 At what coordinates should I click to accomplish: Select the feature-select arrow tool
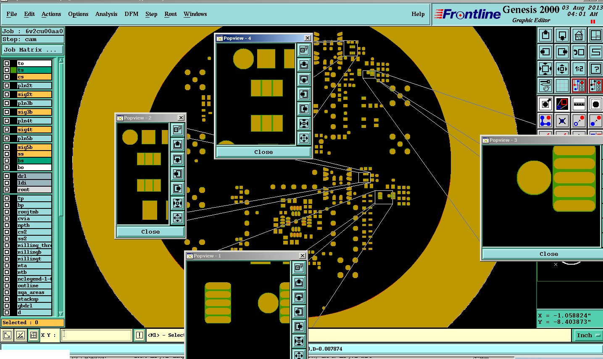pos(545,104)
